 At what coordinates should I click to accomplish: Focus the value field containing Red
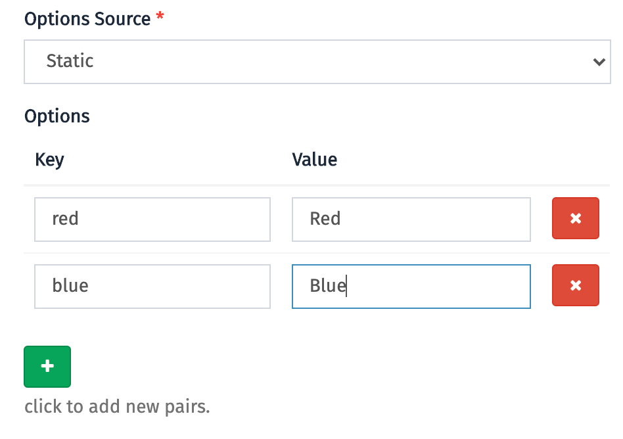click(411, 219)
